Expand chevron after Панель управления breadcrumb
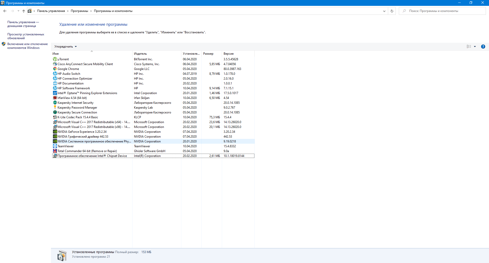Screen dimensions: 489x263 [x=68, y=11]
